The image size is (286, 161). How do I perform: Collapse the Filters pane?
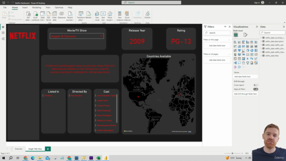click(230, 27)
